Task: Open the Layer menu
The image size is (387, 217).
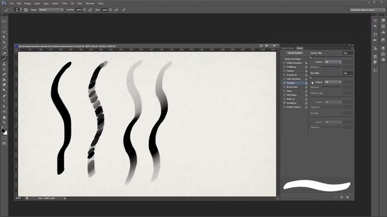Action: pos(37,4)
